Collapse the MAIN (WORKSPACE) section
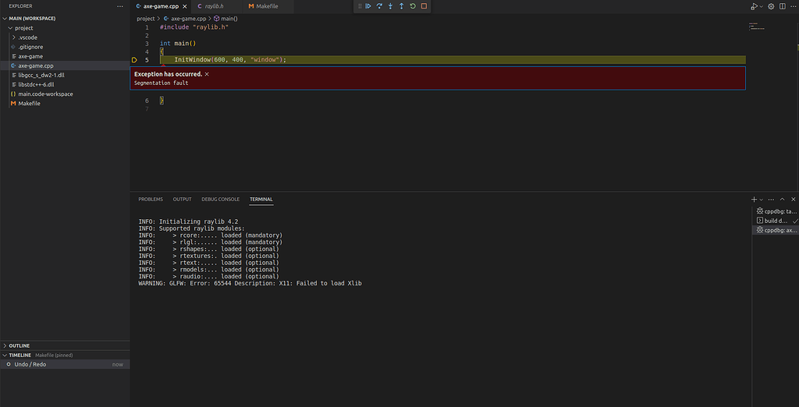 32,19
